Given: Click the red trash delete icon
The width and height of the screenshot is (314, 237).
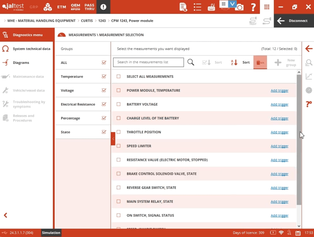Looking at the screenshot, I should click(260, 62).
